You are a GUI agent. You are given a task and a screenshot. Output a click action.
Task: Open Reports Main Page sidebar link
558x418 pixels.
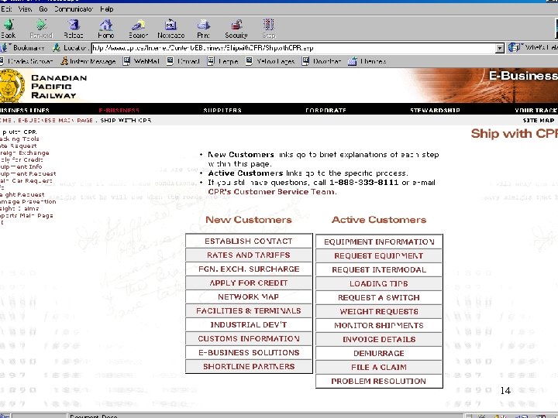[x=26, y=215]
